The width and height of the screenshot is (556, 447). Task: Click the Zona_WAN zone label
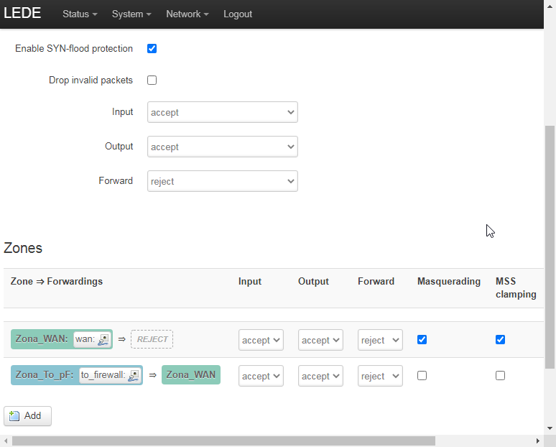pyautogui.click(x=42, y=338)
